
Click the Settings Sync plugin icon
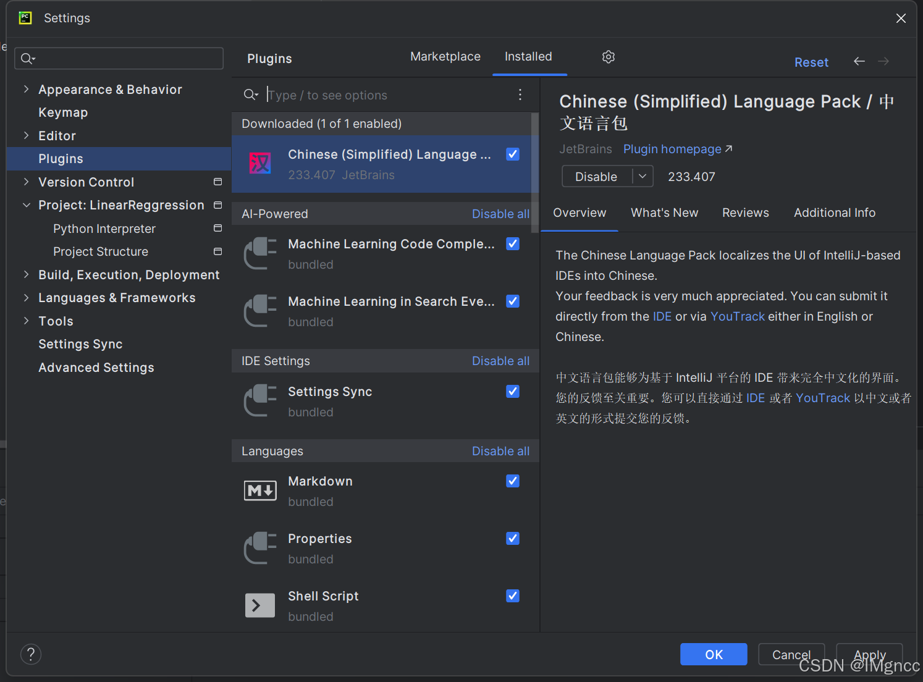click(x=260, y=401)
